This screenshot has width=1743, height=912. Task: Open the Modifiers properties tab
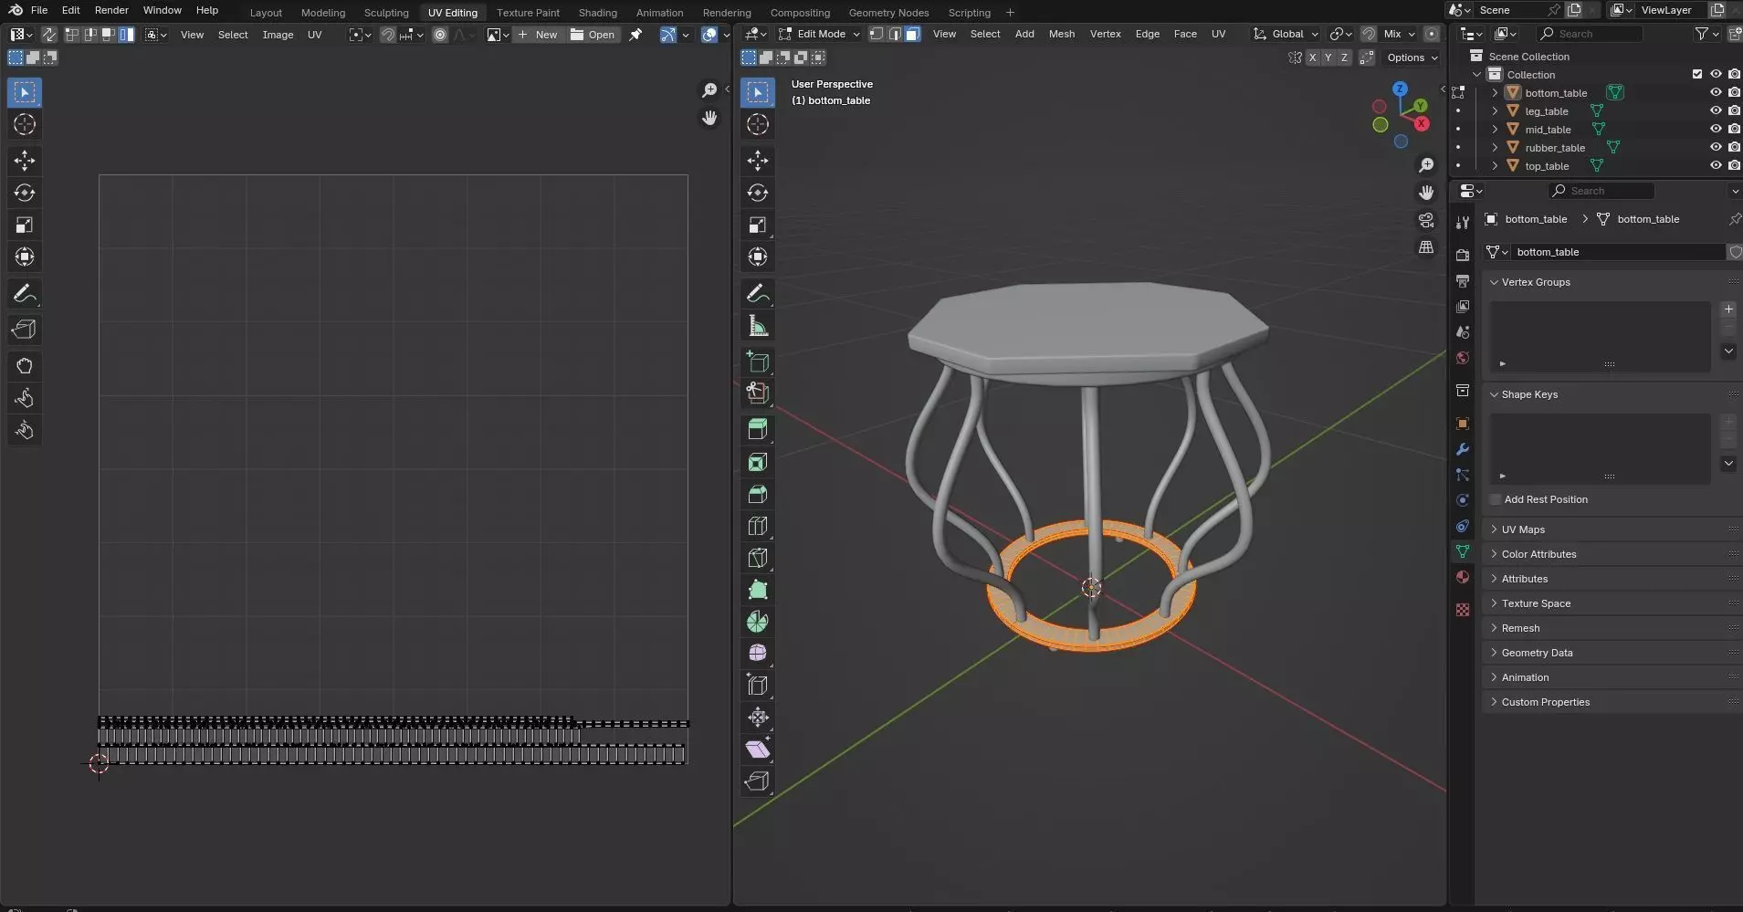(1462, 449)
